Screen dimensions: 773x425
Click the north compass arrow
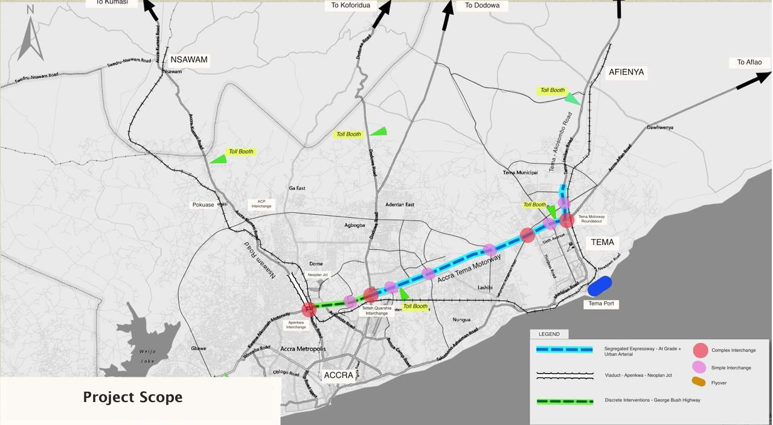click(30, 36)
